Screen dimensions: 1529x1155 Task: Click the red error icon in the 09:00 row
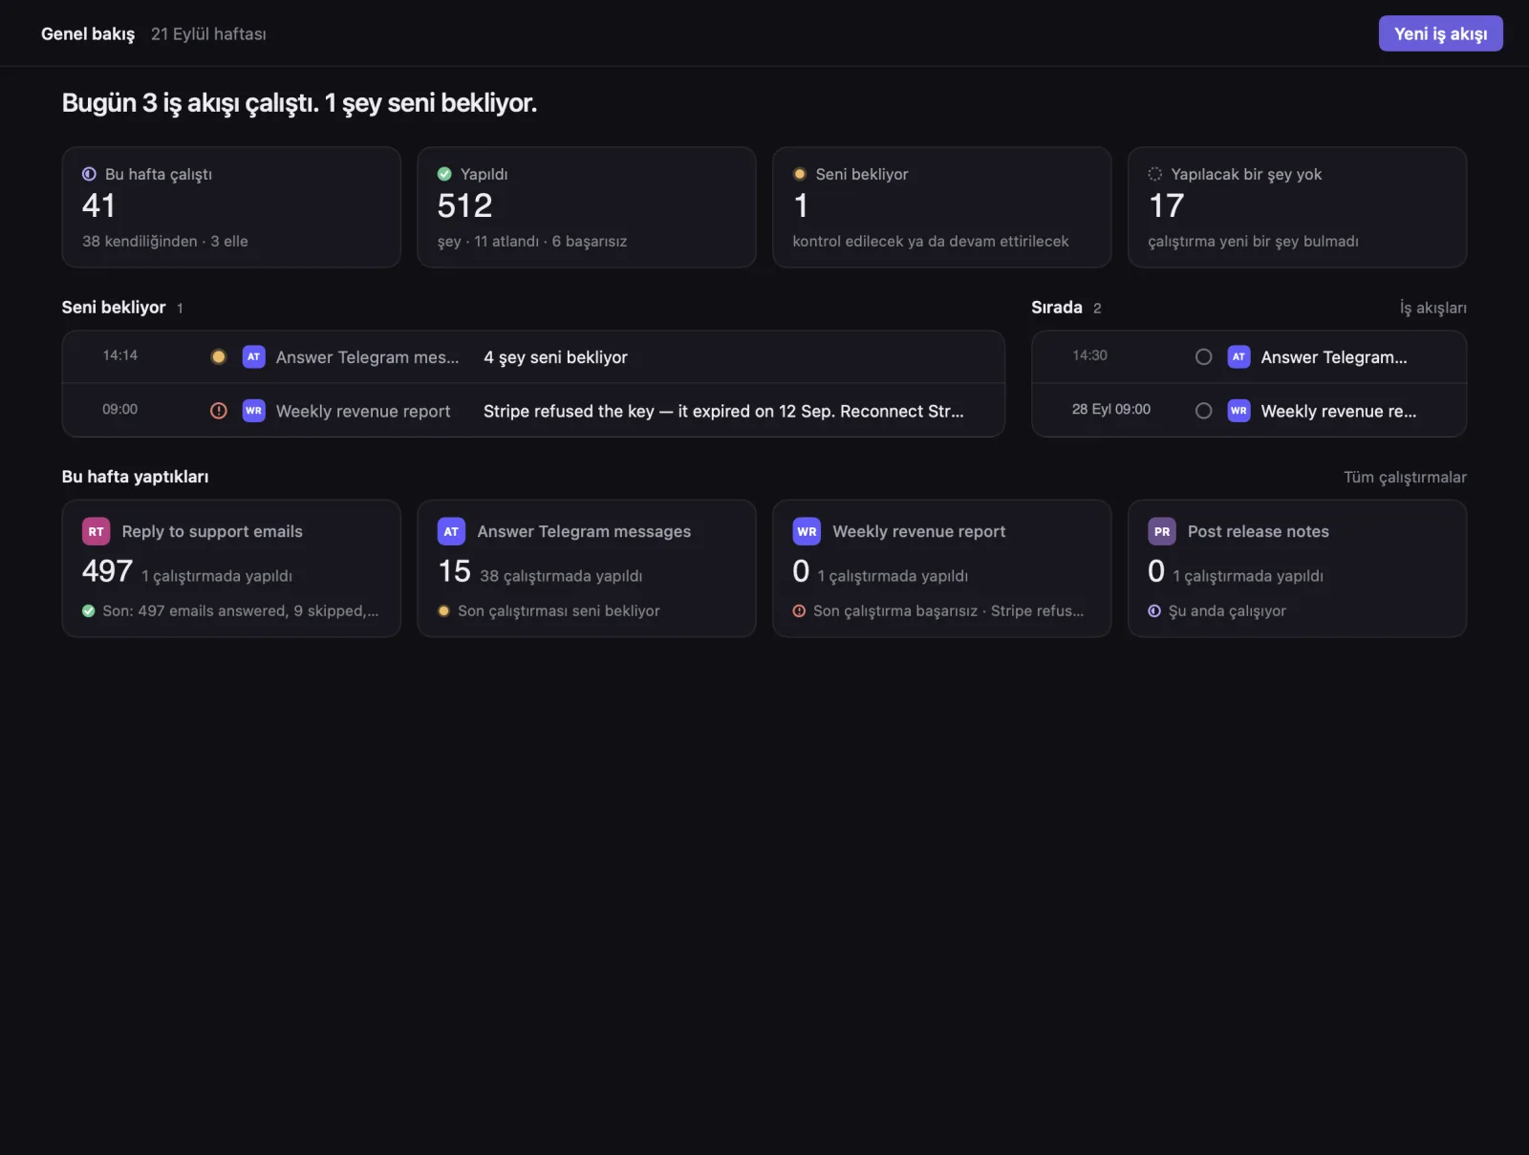219,411
